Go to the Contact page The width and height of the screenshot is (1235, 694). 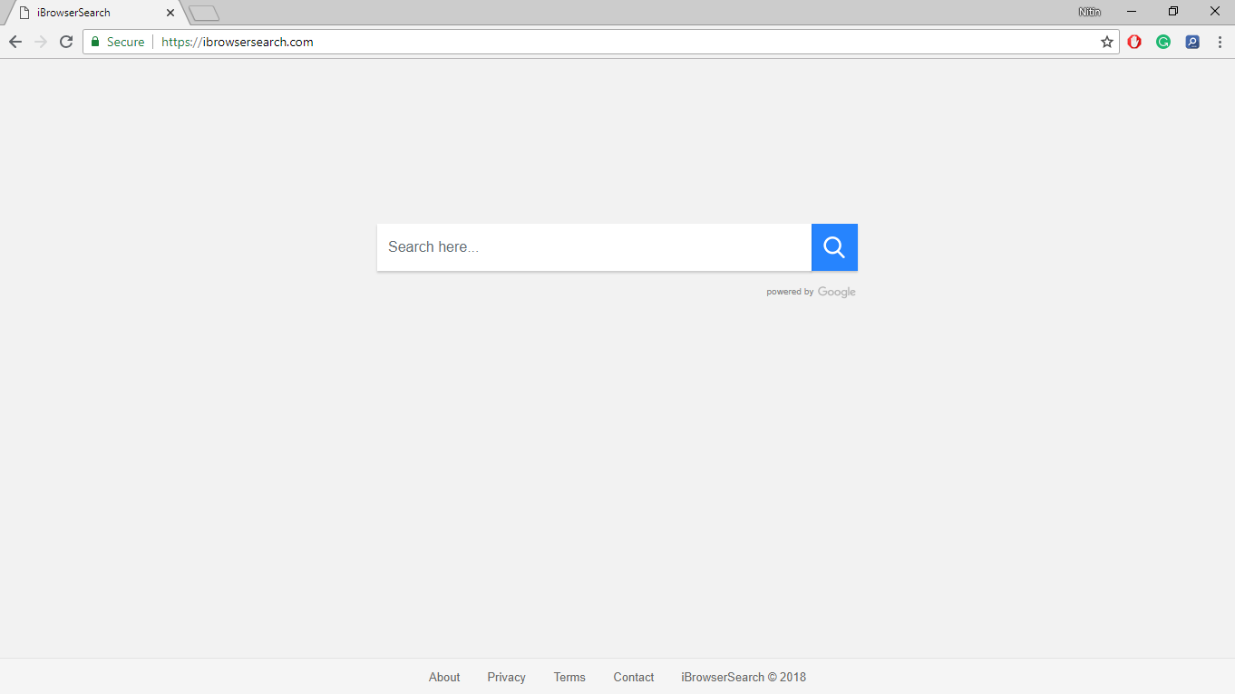coord(633,677)
